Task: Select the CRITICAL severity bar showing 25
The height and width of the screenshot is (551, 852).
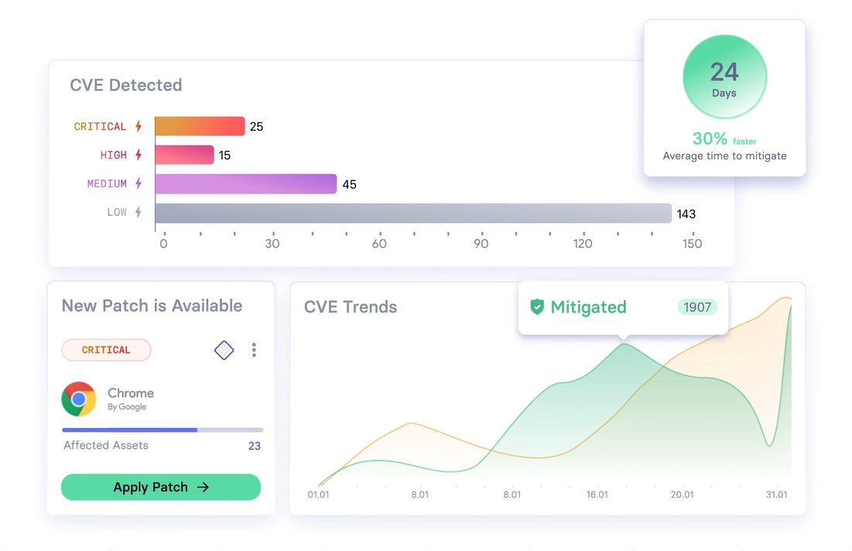Action: [x=200, y=126]
